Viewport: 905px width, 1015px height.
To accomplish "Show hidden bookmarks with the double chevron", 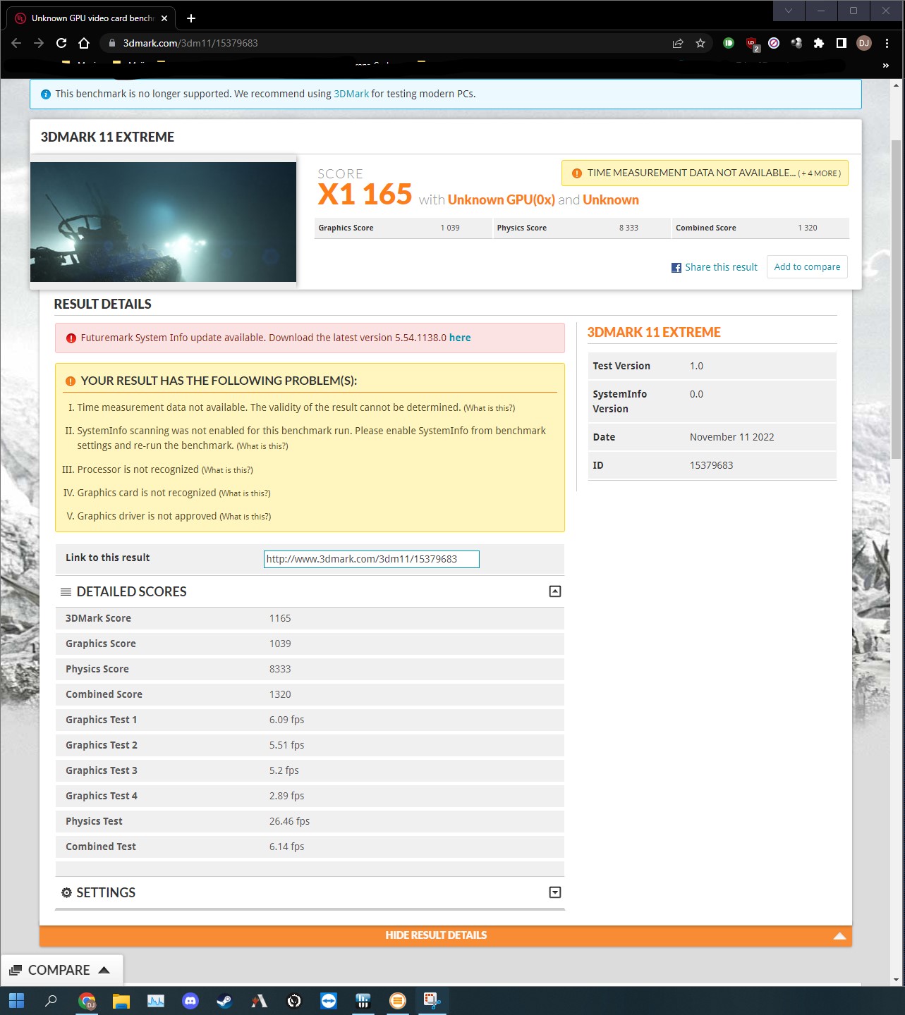I will click(x=886, y=66).
